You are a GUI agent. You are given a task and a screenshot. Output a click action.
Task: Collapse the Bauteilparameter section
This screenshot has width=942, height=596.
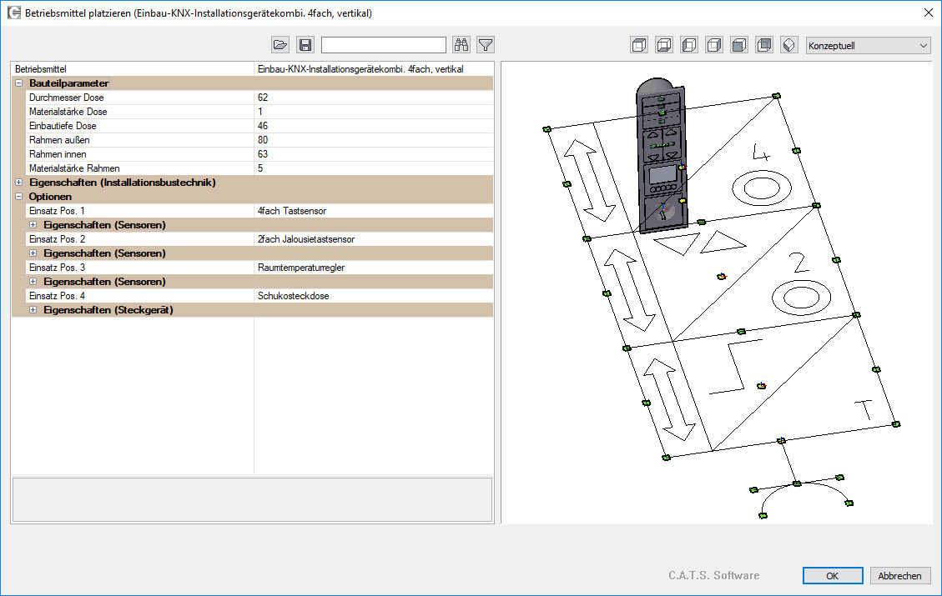tap(18, 83)
